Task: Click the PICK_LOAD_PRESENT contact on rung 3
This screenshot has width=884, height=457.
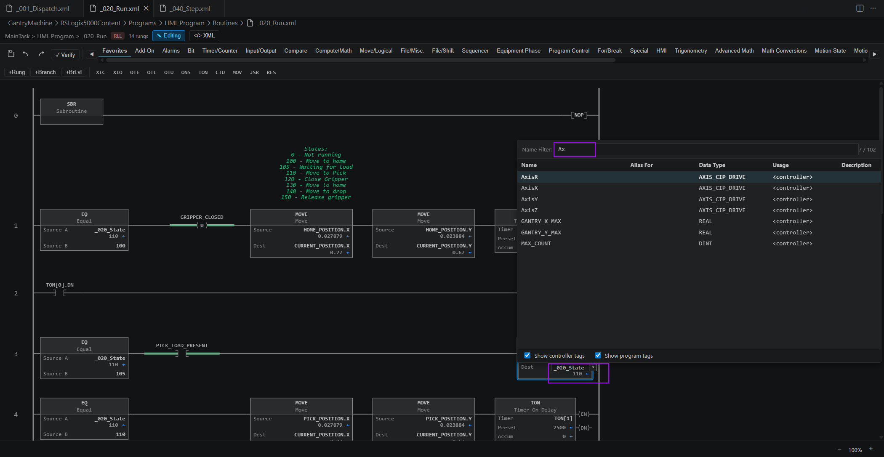Action: [x=182, y=353]
